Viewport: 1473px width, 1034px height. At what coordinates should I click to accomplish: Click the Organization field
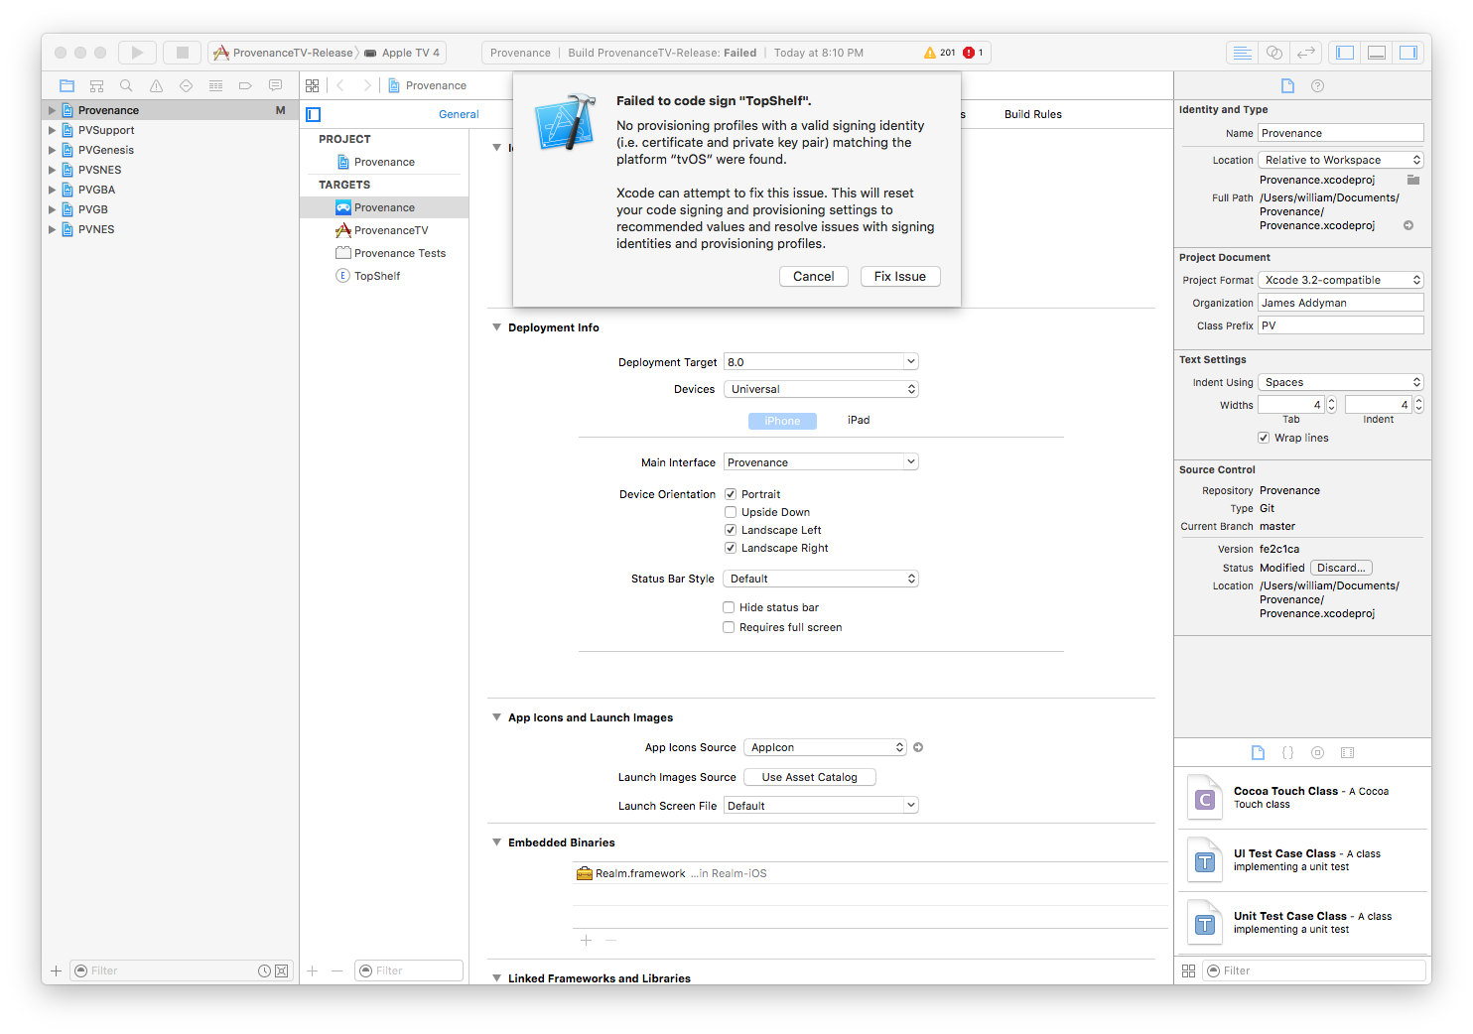1341,303
